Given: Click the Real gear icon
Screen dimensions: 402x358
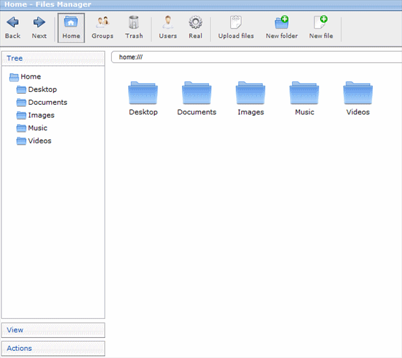Looking at the screenshot, I should (x=195, y=23).
